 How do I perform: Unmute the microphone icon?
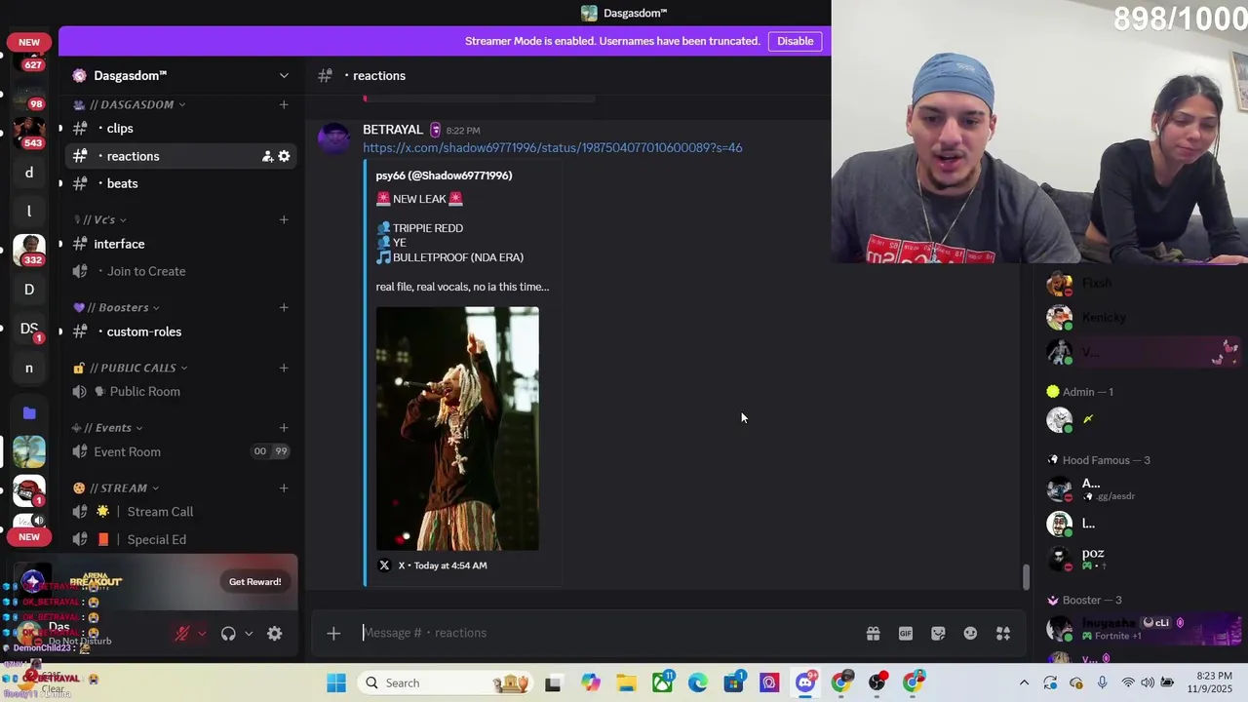(181, 633)
